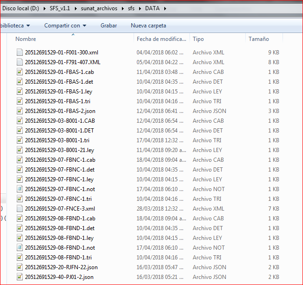Create a folder with Nueva carpeta
Screen dimensions: 303x285
[148, 26]
